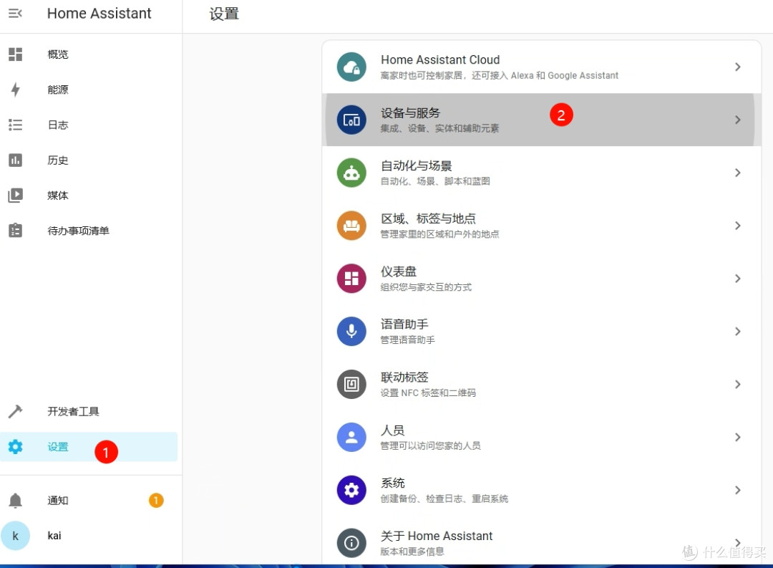The height and width of the screenshot is (568, 773).
Task: Click the Home Assistant Cloud icon
Action: (351, 67)
